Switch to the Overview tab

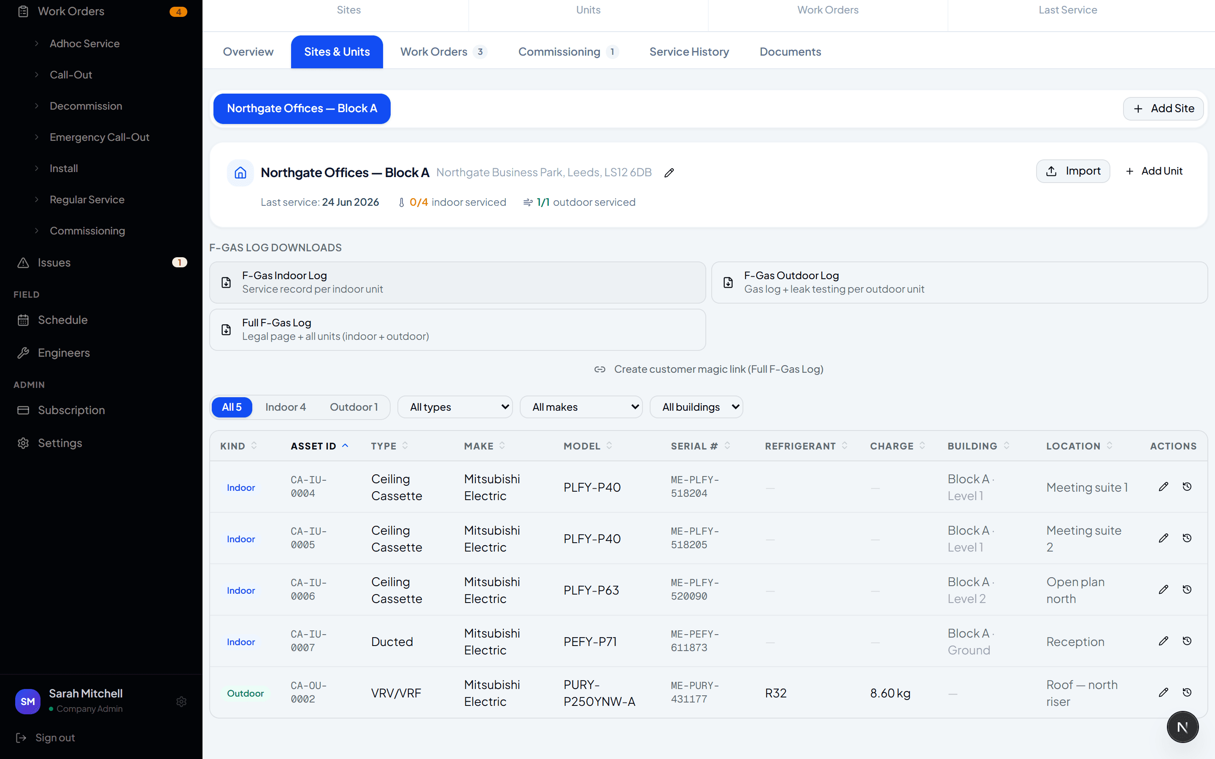pyautogui.click(x=248, y=52)
